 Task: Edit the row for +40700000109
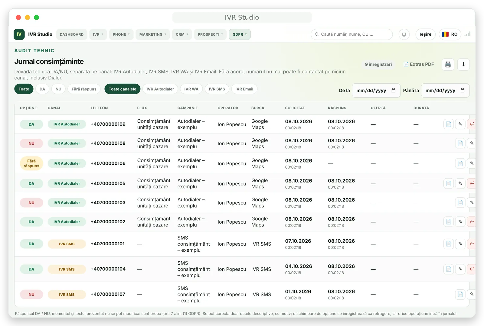pyautogui.click(x=460, y=124)
